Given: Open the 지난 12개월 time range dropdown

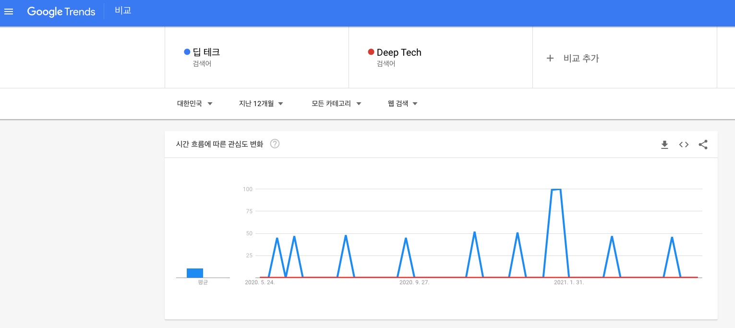Looking at the screenshot, I should tap(261, 103).
